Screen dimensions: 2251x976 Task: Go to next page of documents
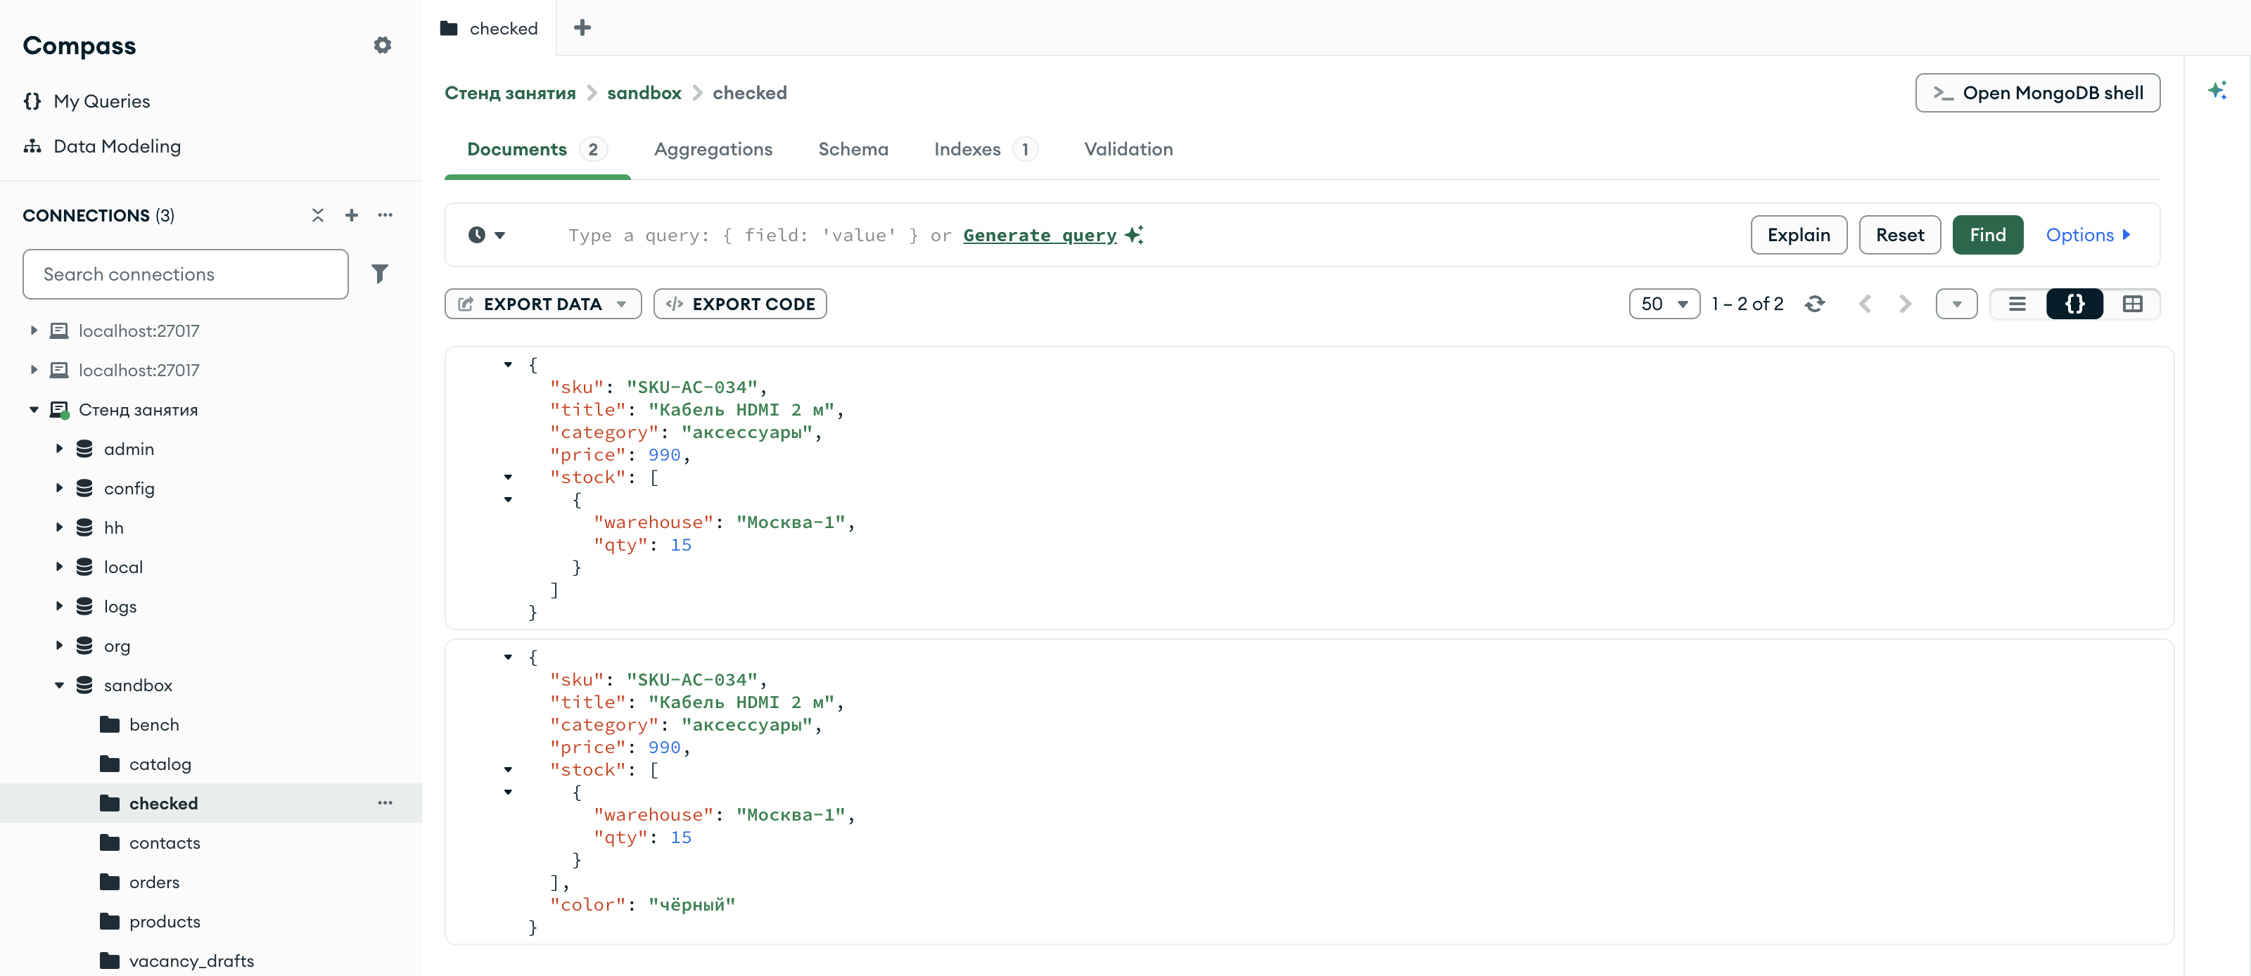point(1905,304)
